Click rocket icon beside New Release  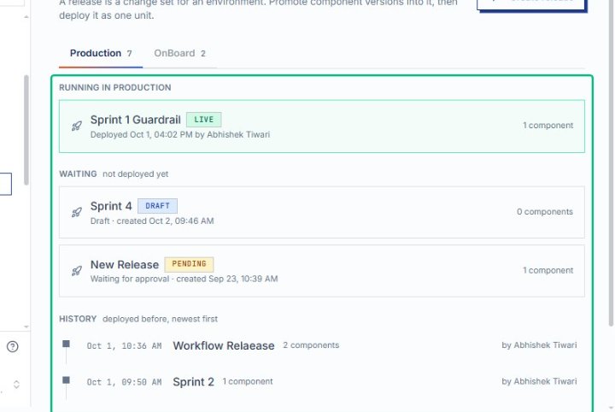pos(77,271)
